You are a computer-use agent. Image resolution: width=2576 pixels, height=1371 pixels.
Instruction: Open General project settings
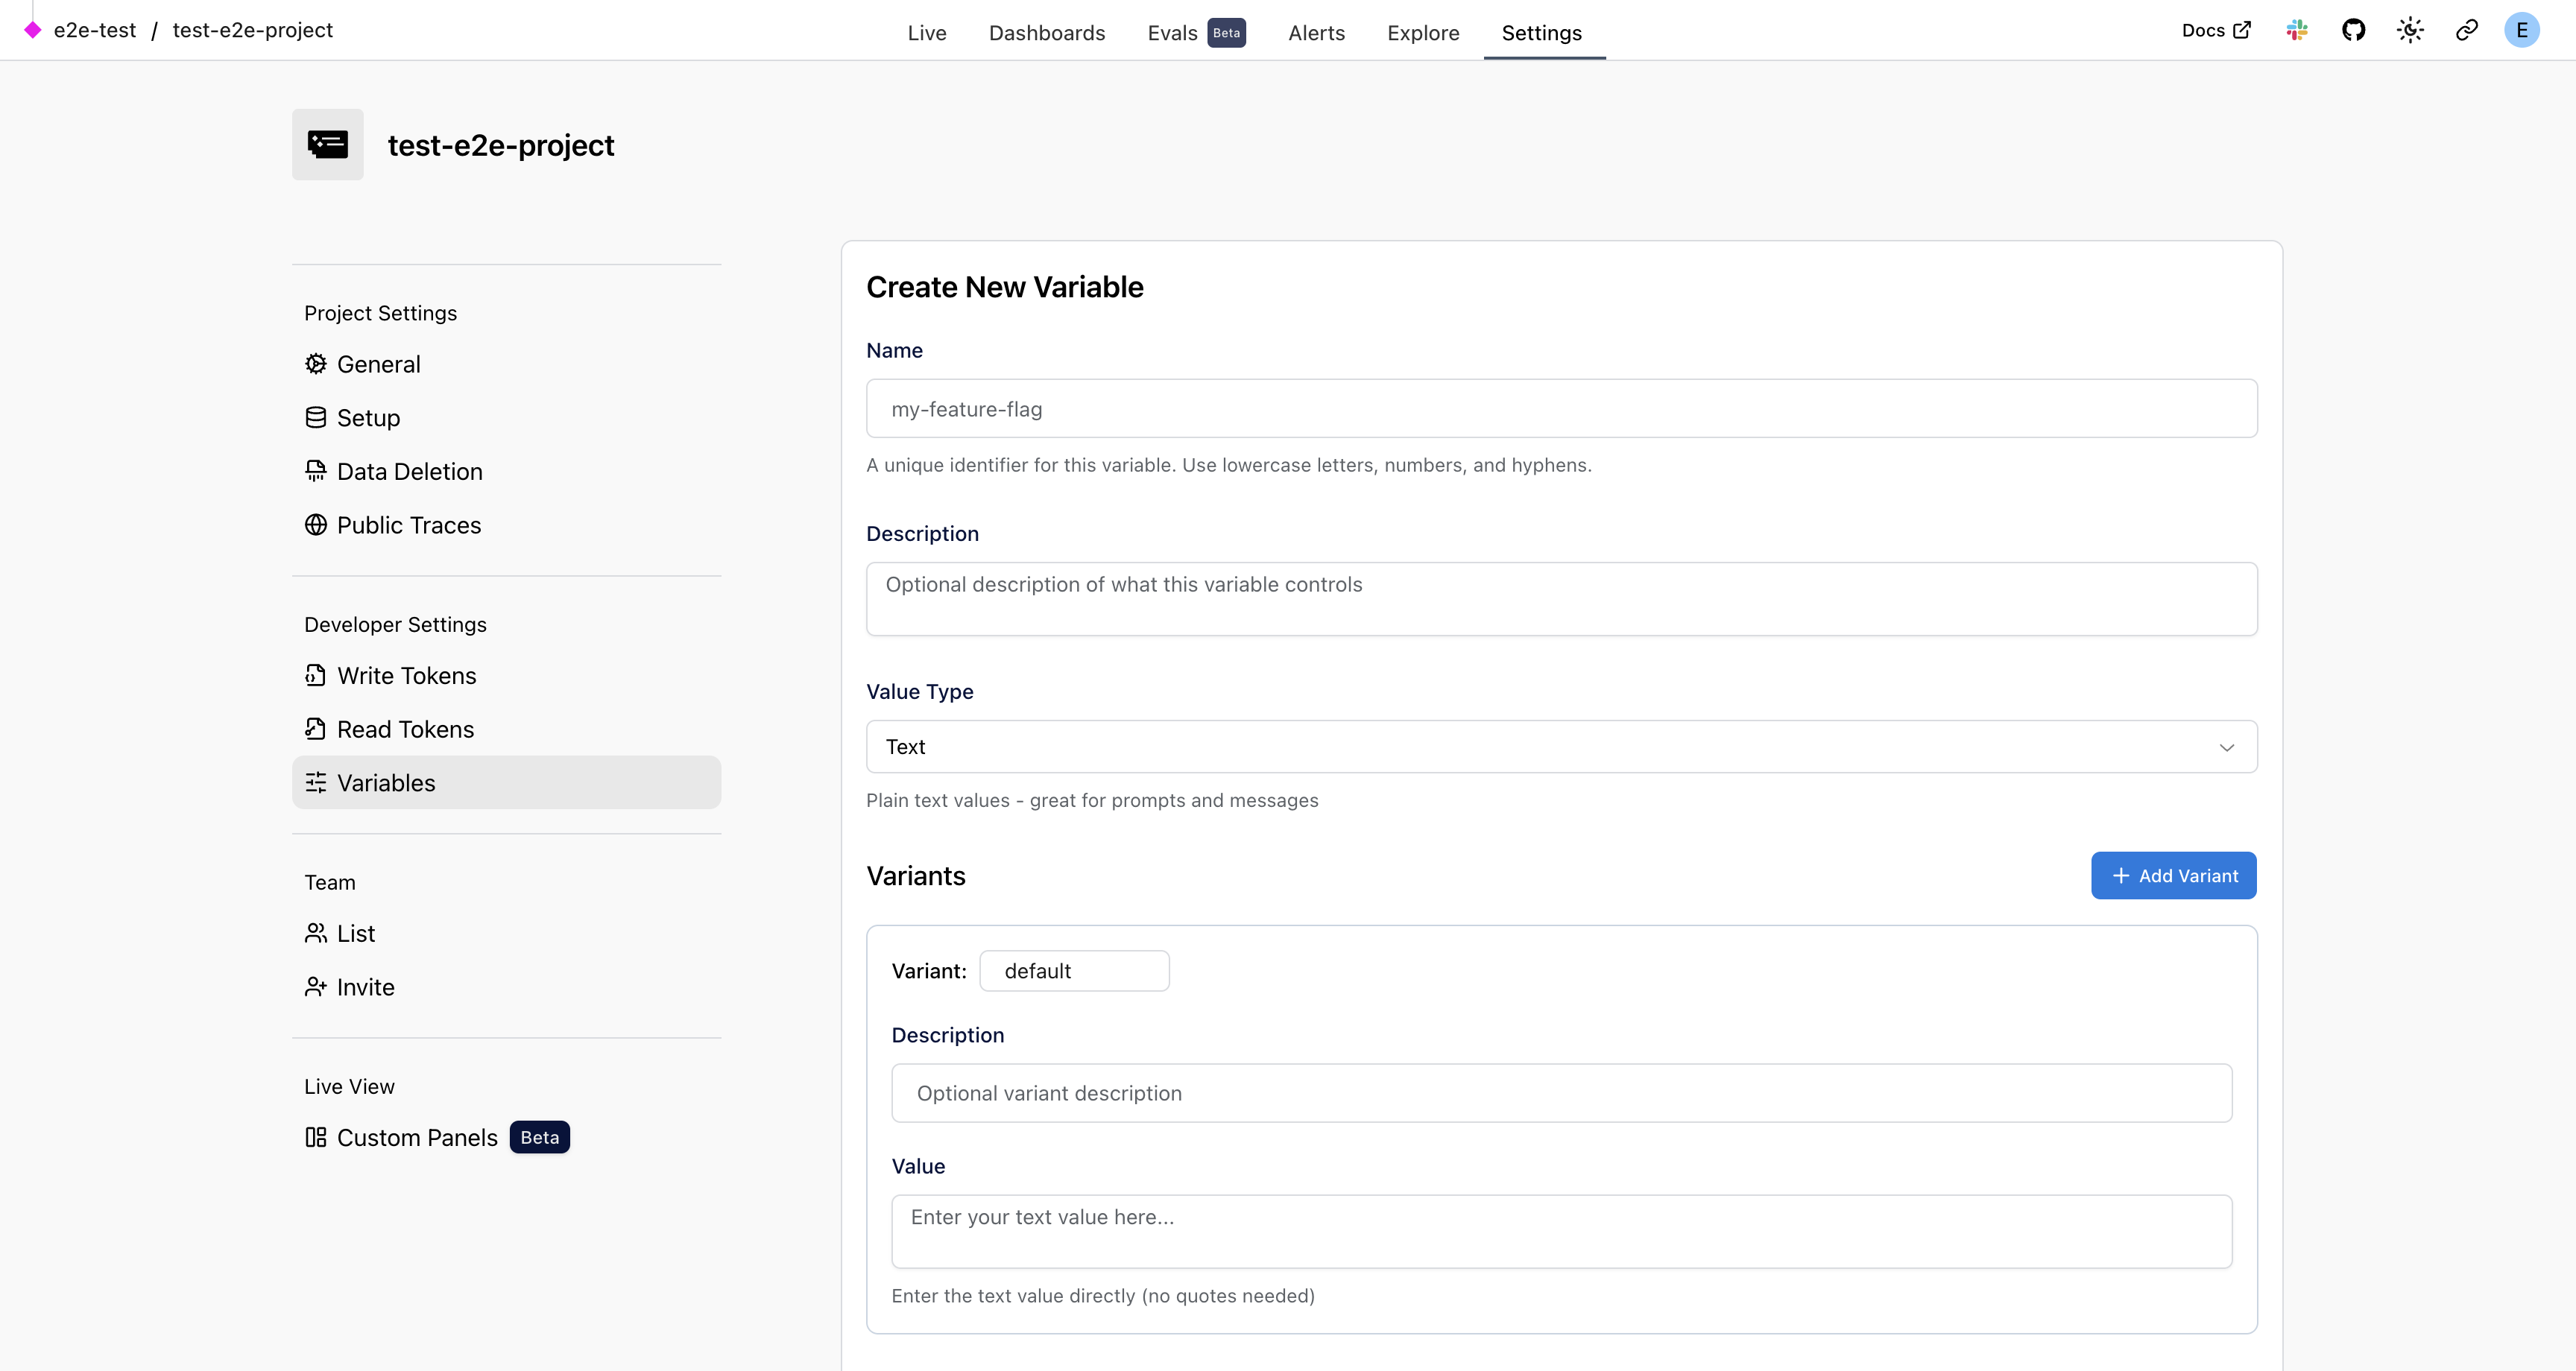[x=377, y=364]
